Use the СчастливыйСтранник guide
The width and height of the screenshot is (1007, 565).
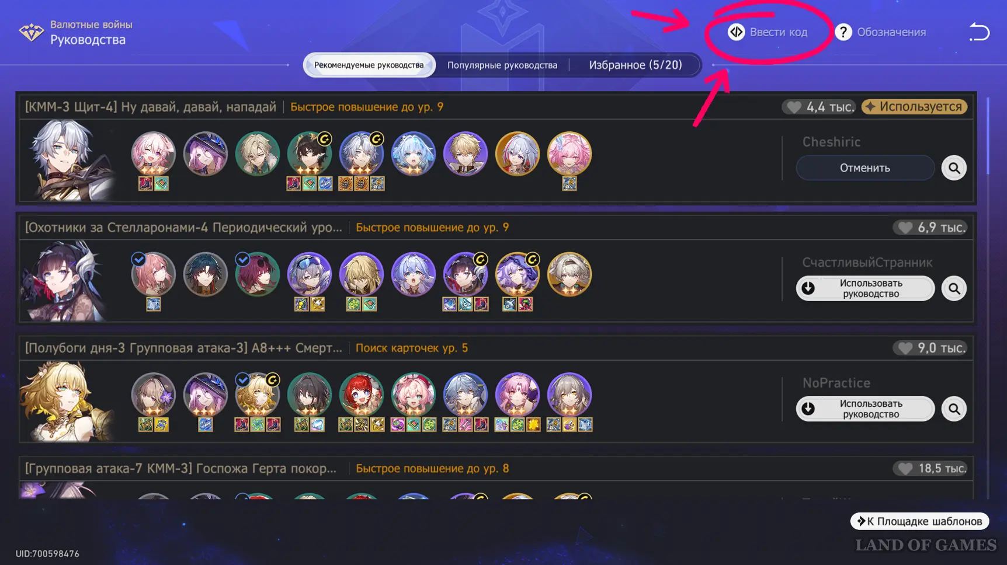(865, 288)
